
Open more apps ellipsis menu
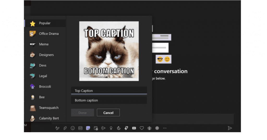(165, 128)
